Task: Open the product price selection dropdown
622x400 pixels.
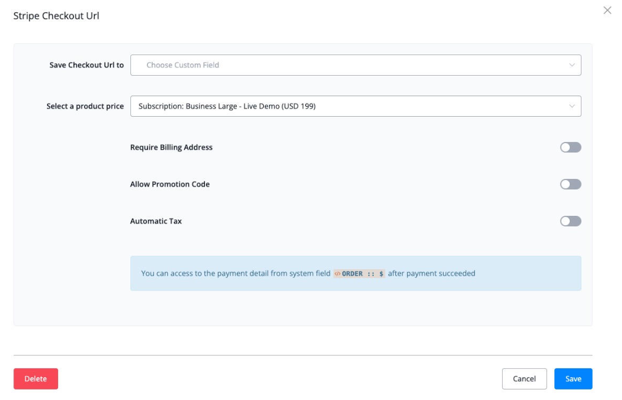Action: coord(355,106)
